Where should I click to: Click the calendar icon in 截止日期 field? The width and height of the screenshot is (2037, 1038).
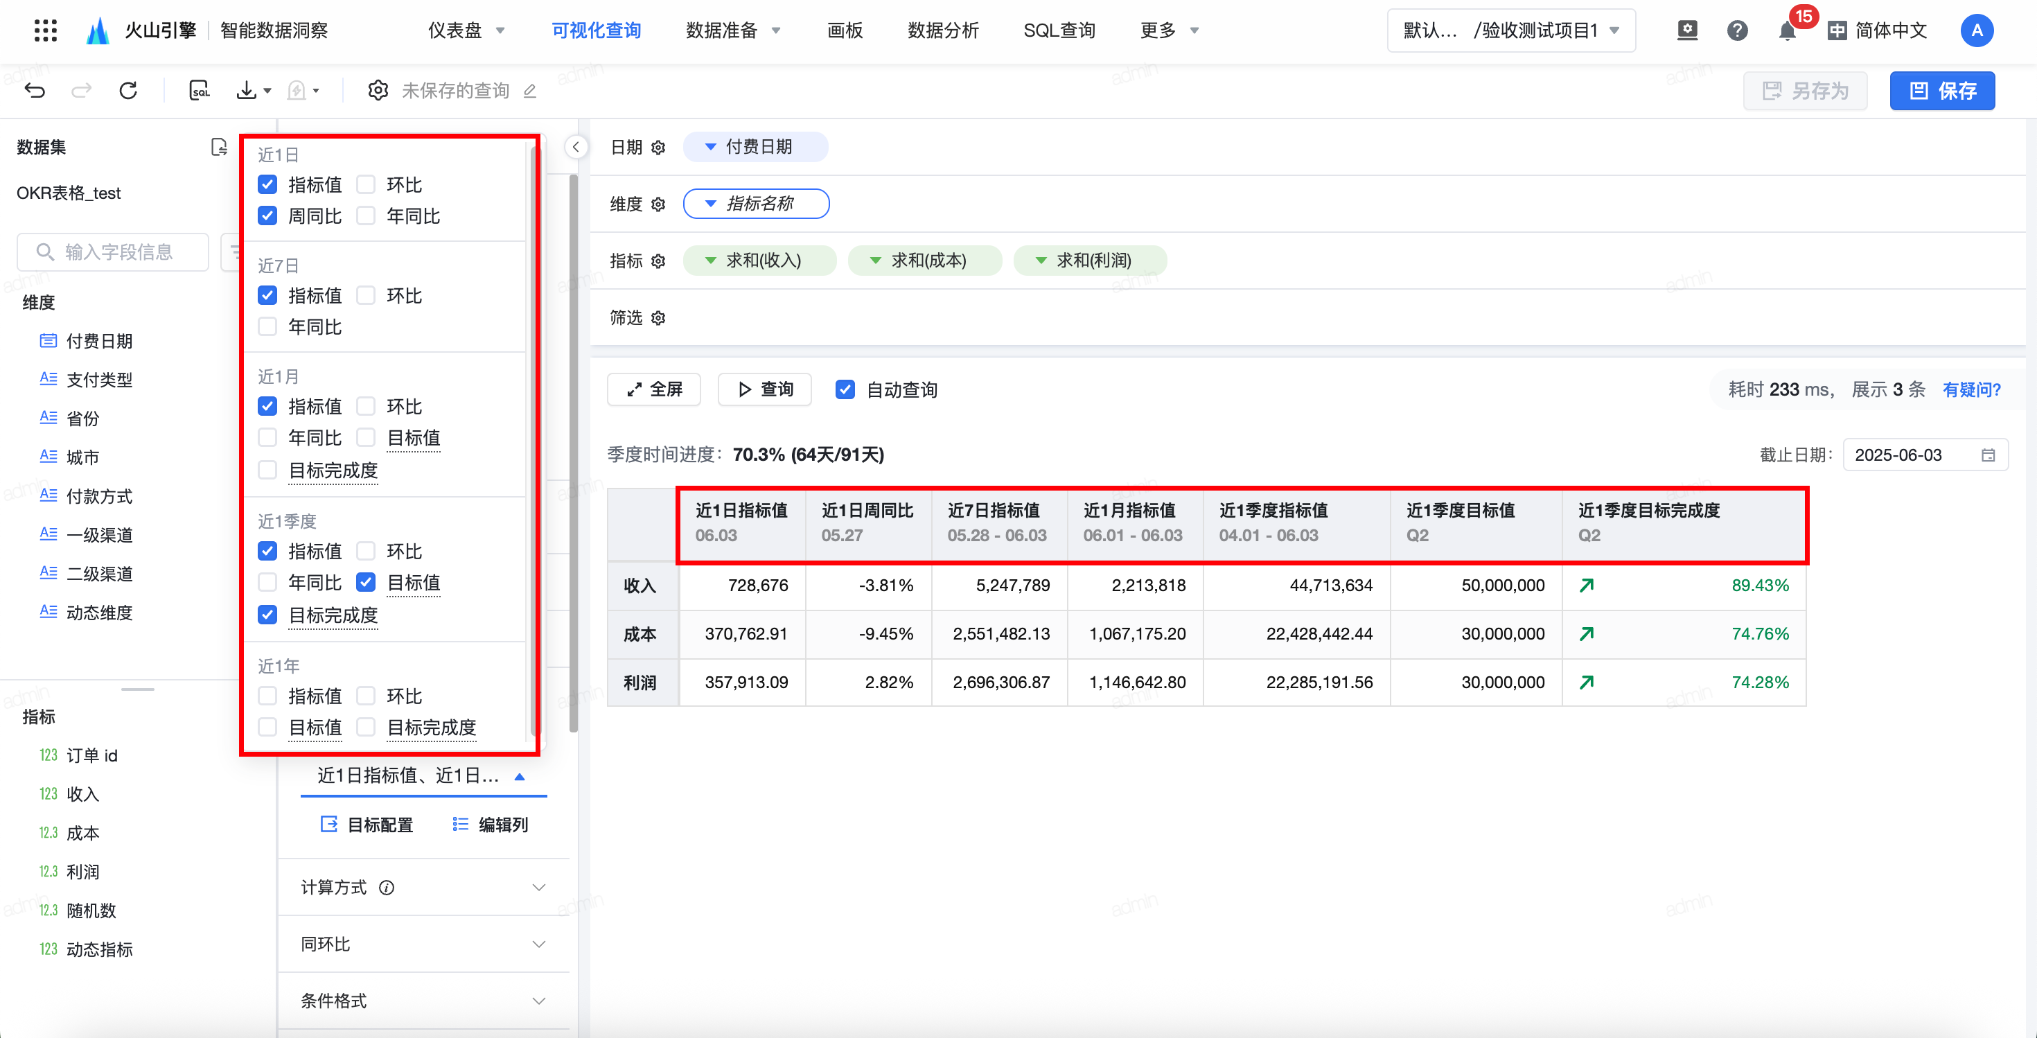point(1988,455)
